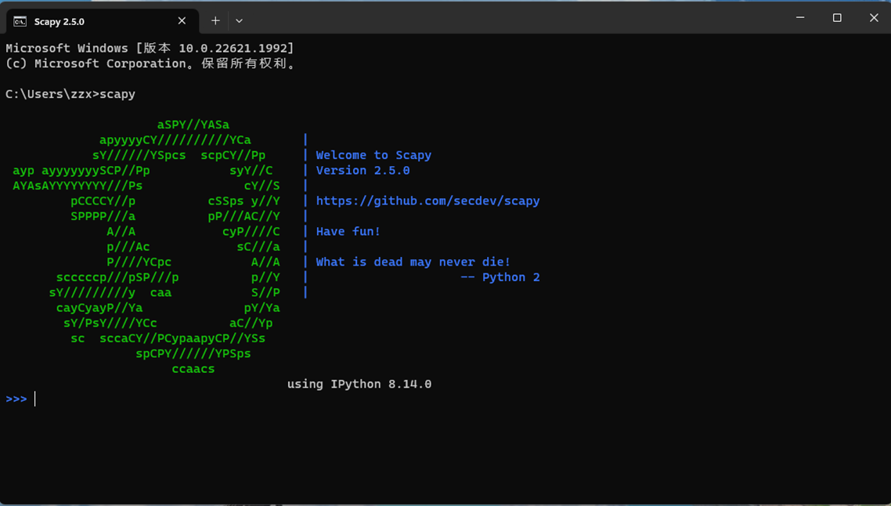The image size is (891, 506).
Task: Select the Scapy 2.5.0 tab
Action: pos(103,21)
